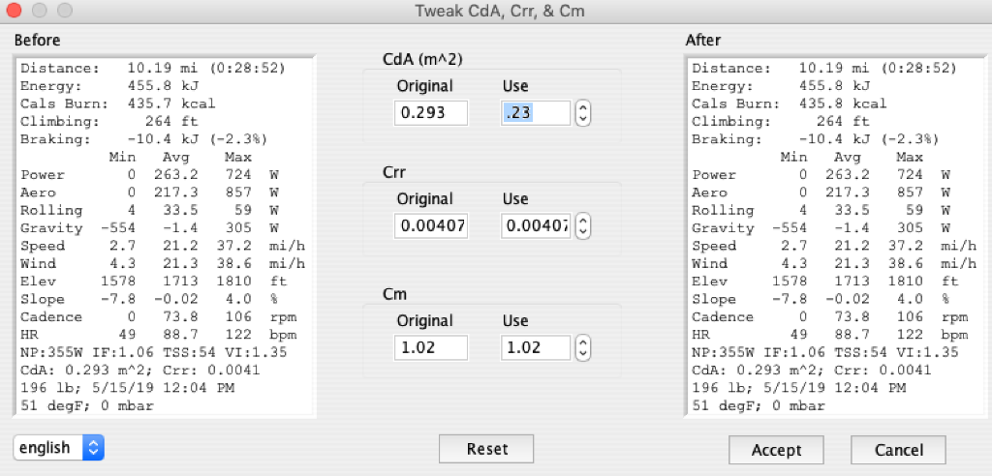This screenshot has height=476, width=992.
Task: Click the Accept button
Action: pos(776,450)
